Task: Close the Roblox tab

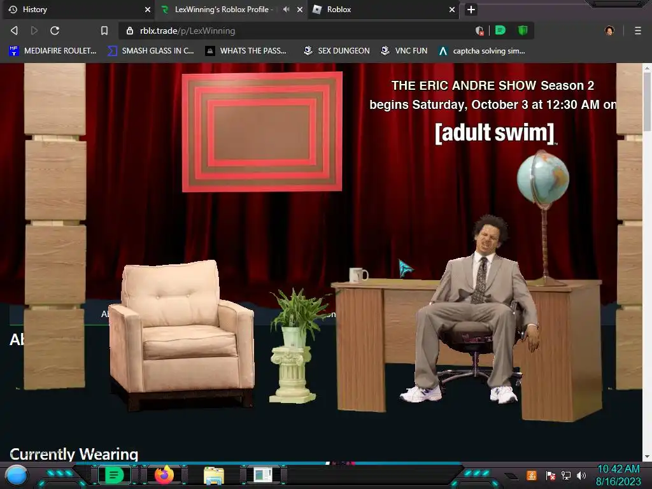Action: pyautogui.click(x=452, y=10)
